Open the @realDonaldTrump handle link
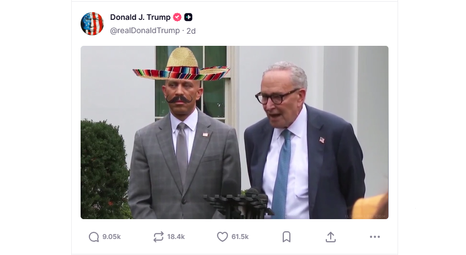 [145, 31]
